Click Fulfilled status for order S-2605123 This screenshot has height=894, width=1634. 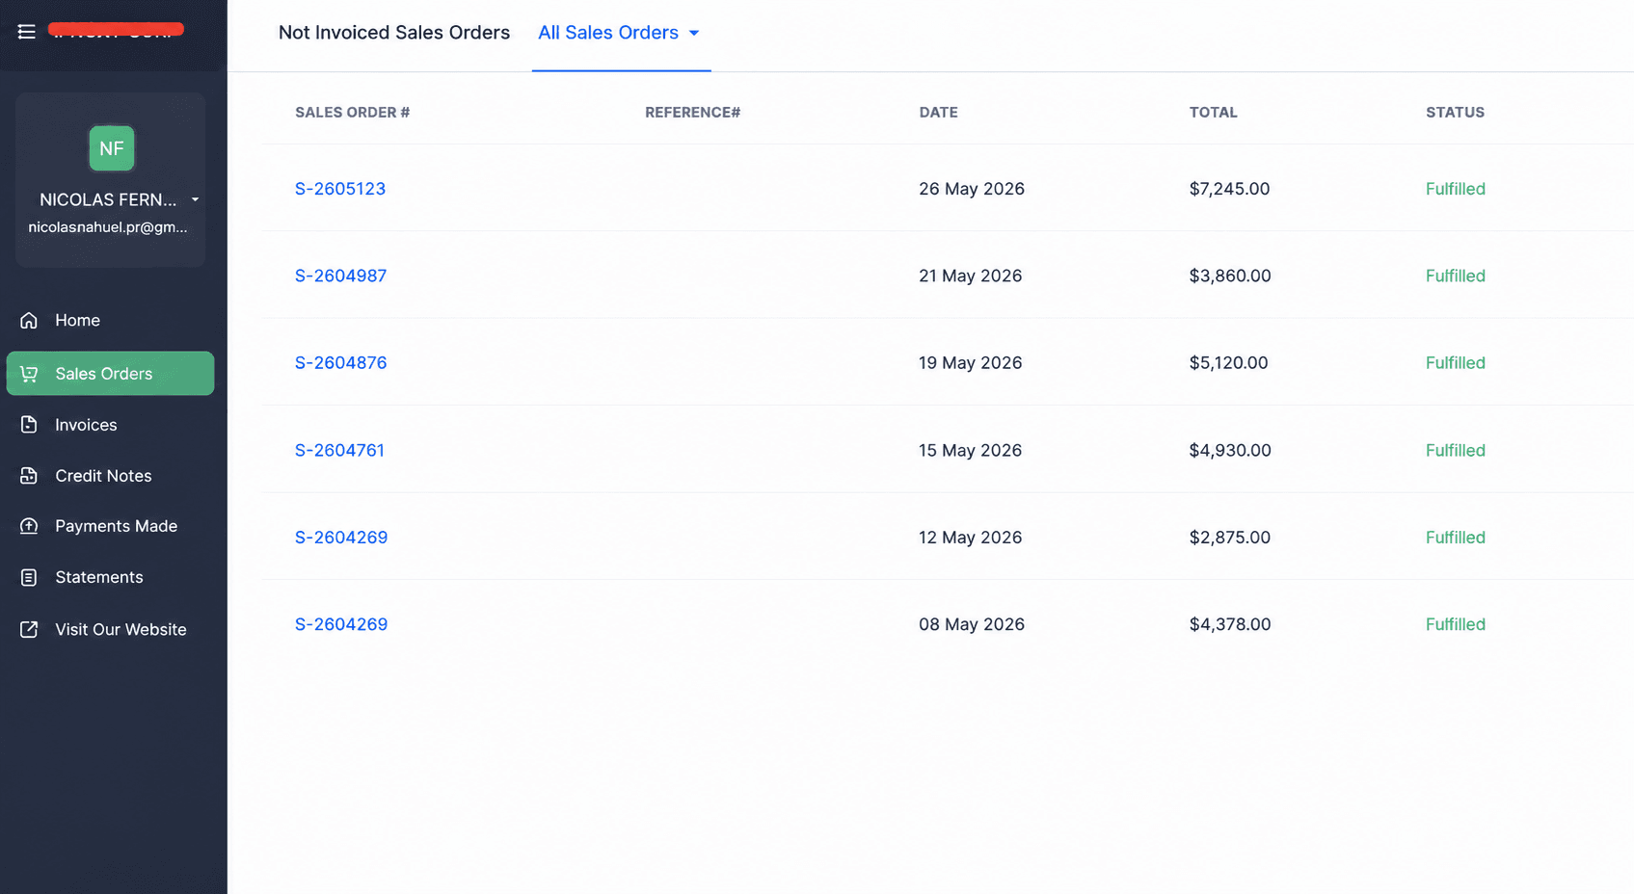[1455, 189]
